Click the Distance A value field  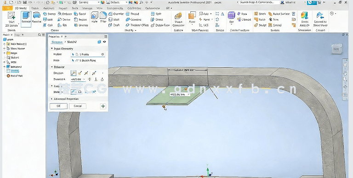tap(78, 79)
